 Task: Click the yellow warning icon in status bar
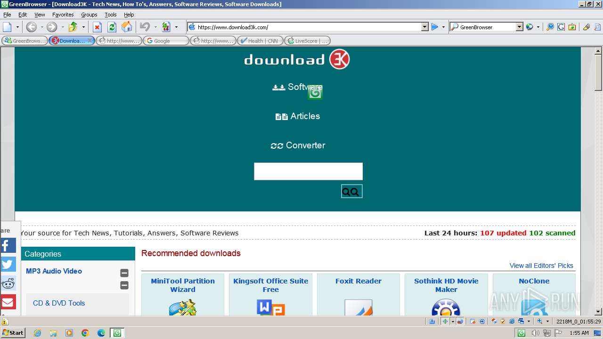click(5, 322)
